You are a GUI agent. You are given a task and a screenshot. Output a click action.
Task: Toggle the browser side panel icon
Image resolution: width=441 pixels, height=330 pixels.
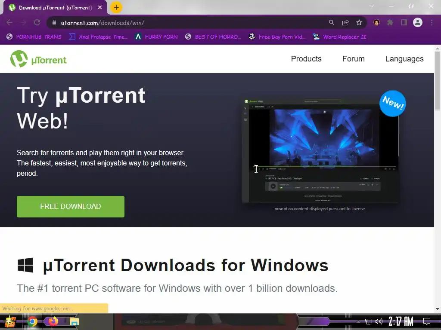tap(404, 22)
